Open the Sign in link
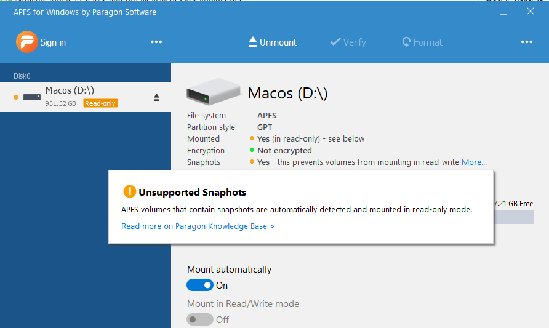 click(x=53, y=42)
